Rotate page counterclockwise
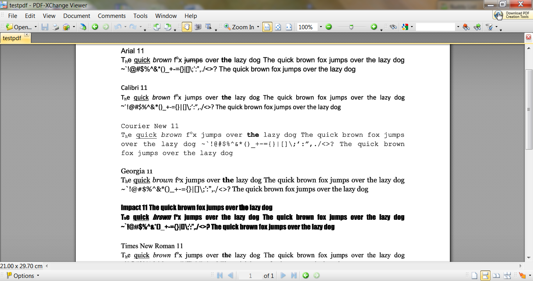533x281 pixels. [x=157, y=27]
